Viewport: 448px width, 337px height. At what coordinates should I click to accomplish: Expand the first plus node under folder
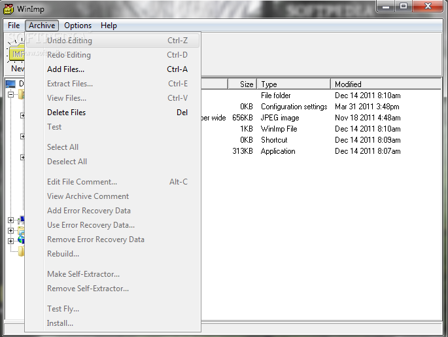(22, 115)
